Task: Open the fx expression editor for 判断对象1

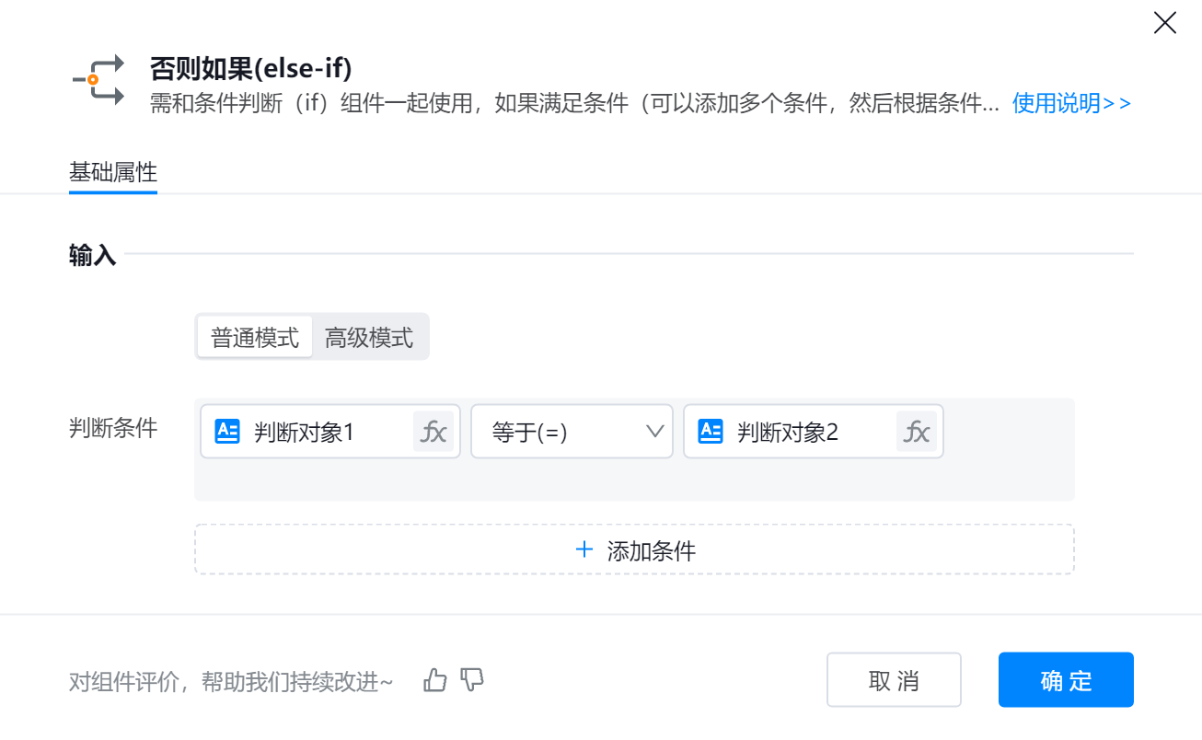Action: (x=433, y=432)
